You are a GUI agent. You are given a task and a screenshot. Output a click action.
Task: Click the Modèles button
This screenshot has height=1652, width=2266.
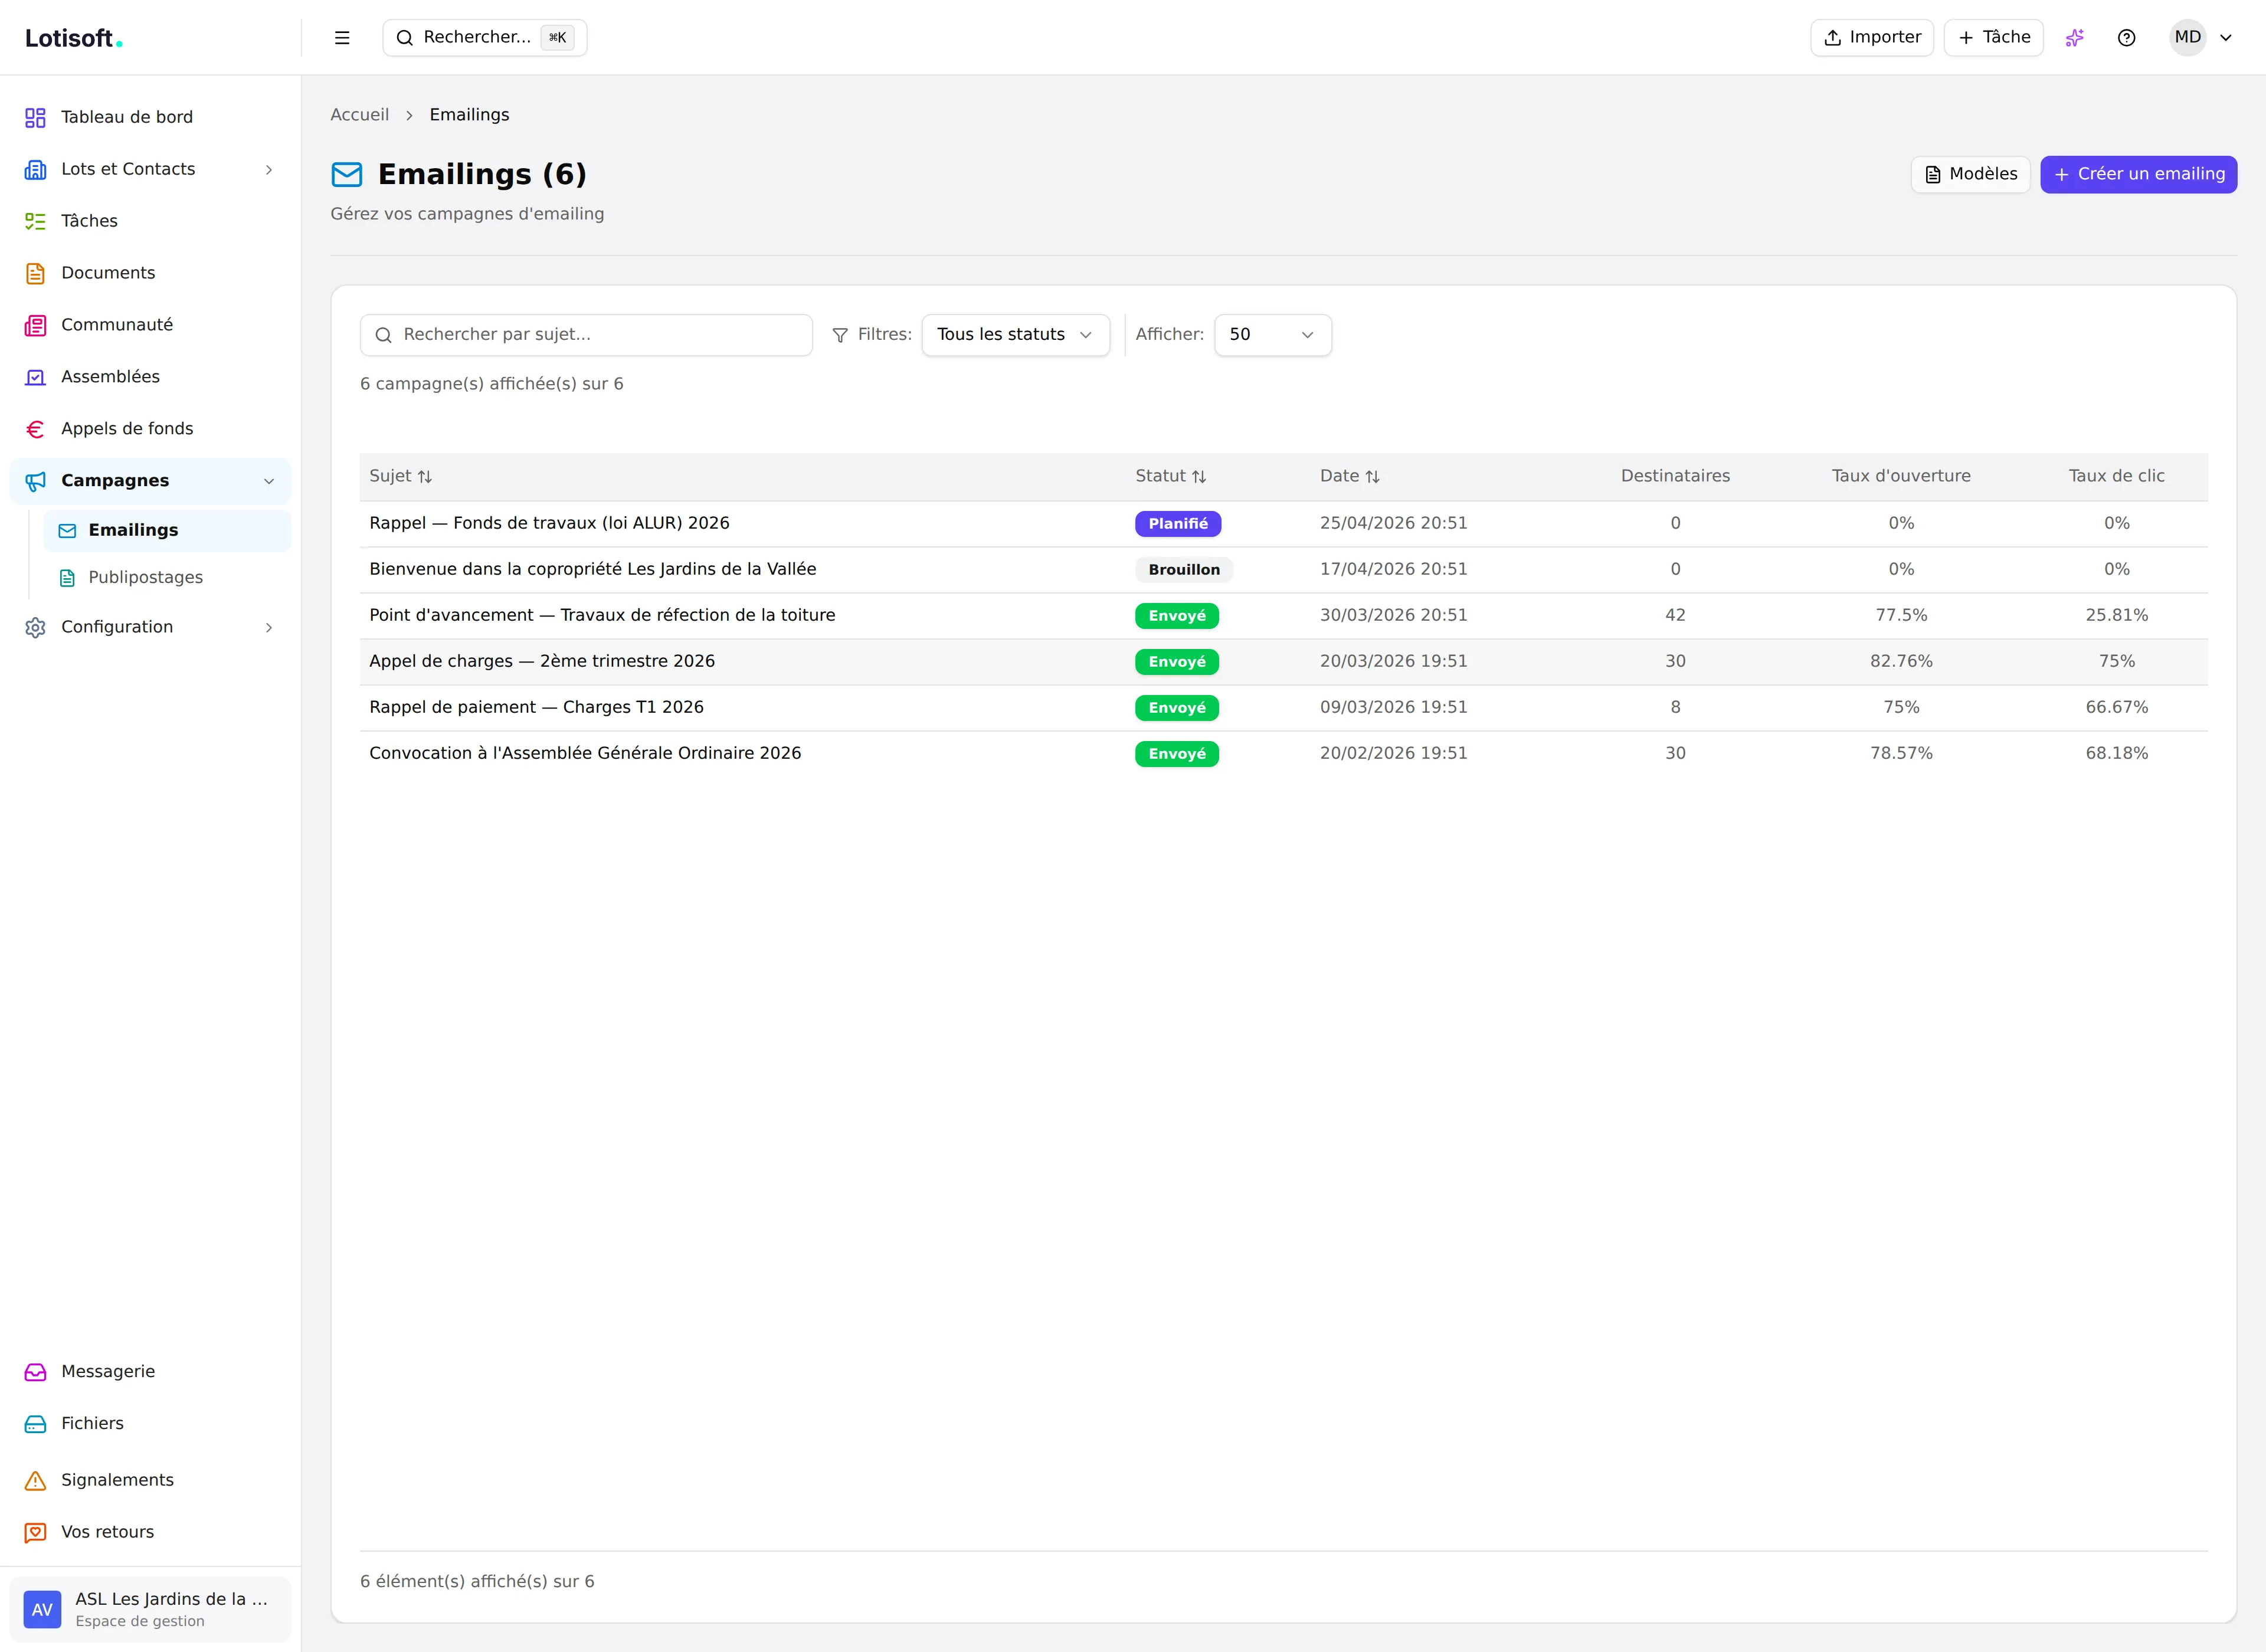[1970, 175]
